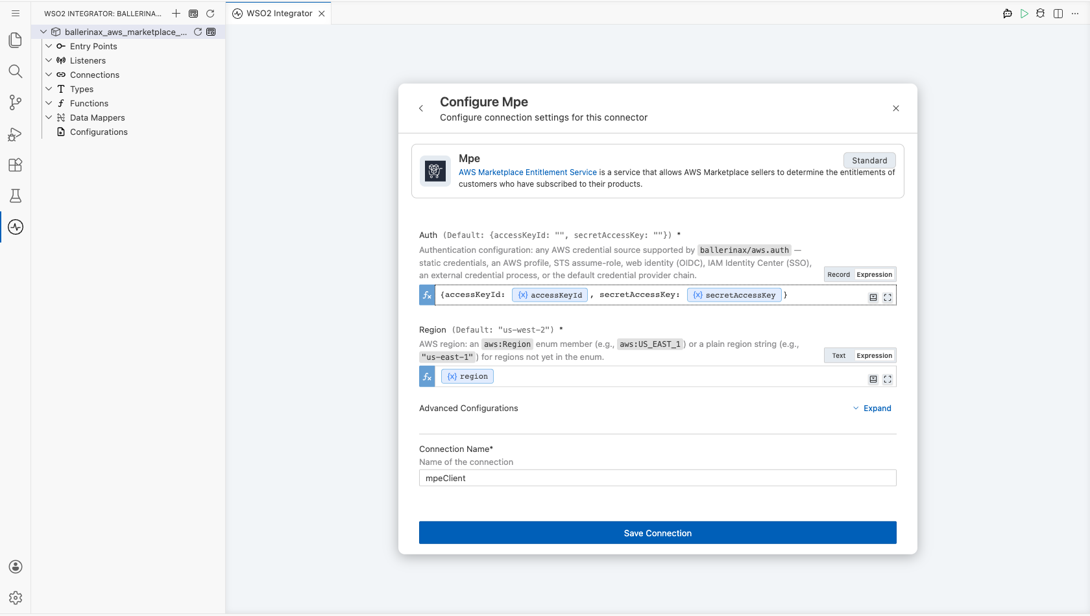Collapse the ballerinax_aws_marketplace project node
The width and height of the screenshot is (1090, 616).
pos(43,32)
